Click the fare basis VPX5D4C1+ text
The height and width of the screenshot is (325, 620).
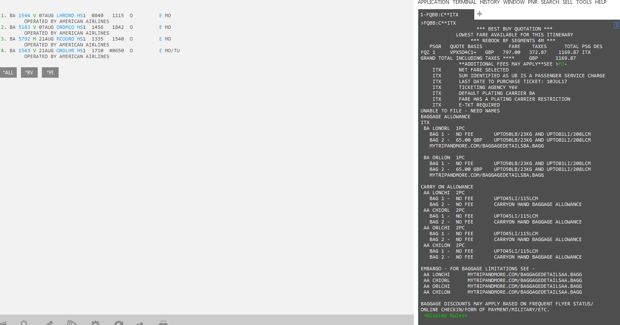(x=463, y=53)
